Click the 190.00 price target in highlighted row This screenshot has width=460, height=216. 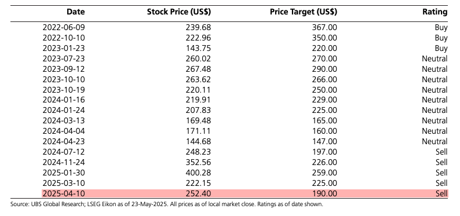324,193
